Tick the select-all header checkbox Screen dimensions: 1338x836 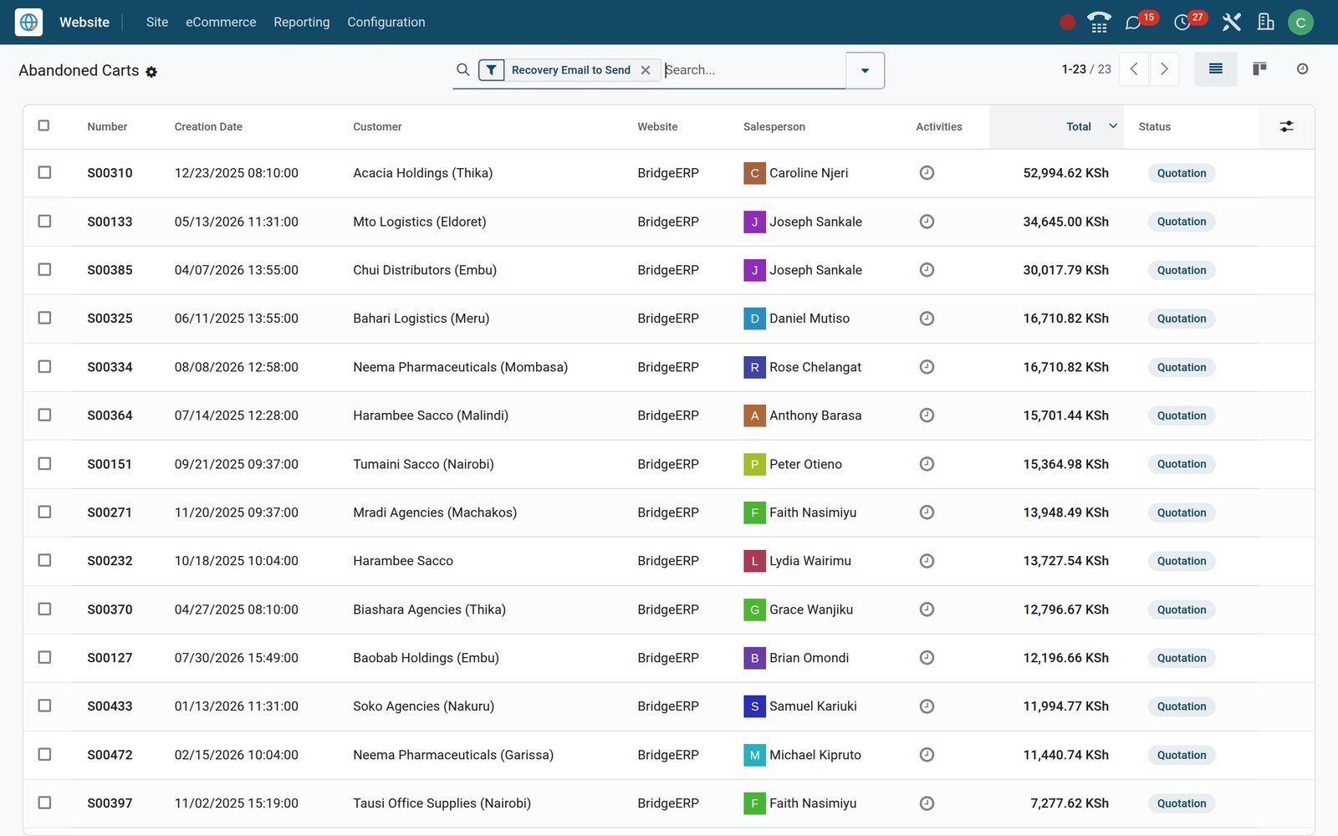click(x=44, y=126)
